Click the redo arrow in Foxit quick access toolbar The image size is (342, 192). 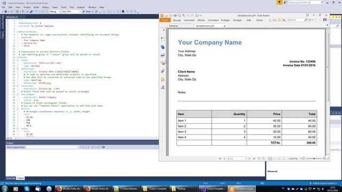192,15
